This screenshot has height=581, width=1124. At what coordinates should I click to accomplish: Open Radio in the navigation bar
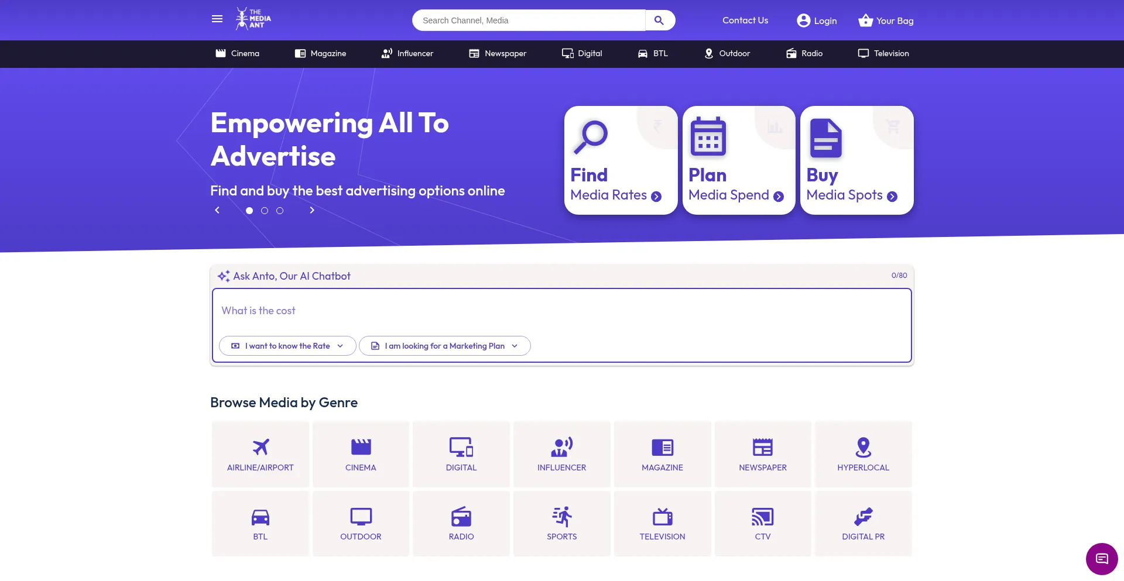(x=804, y=53)
